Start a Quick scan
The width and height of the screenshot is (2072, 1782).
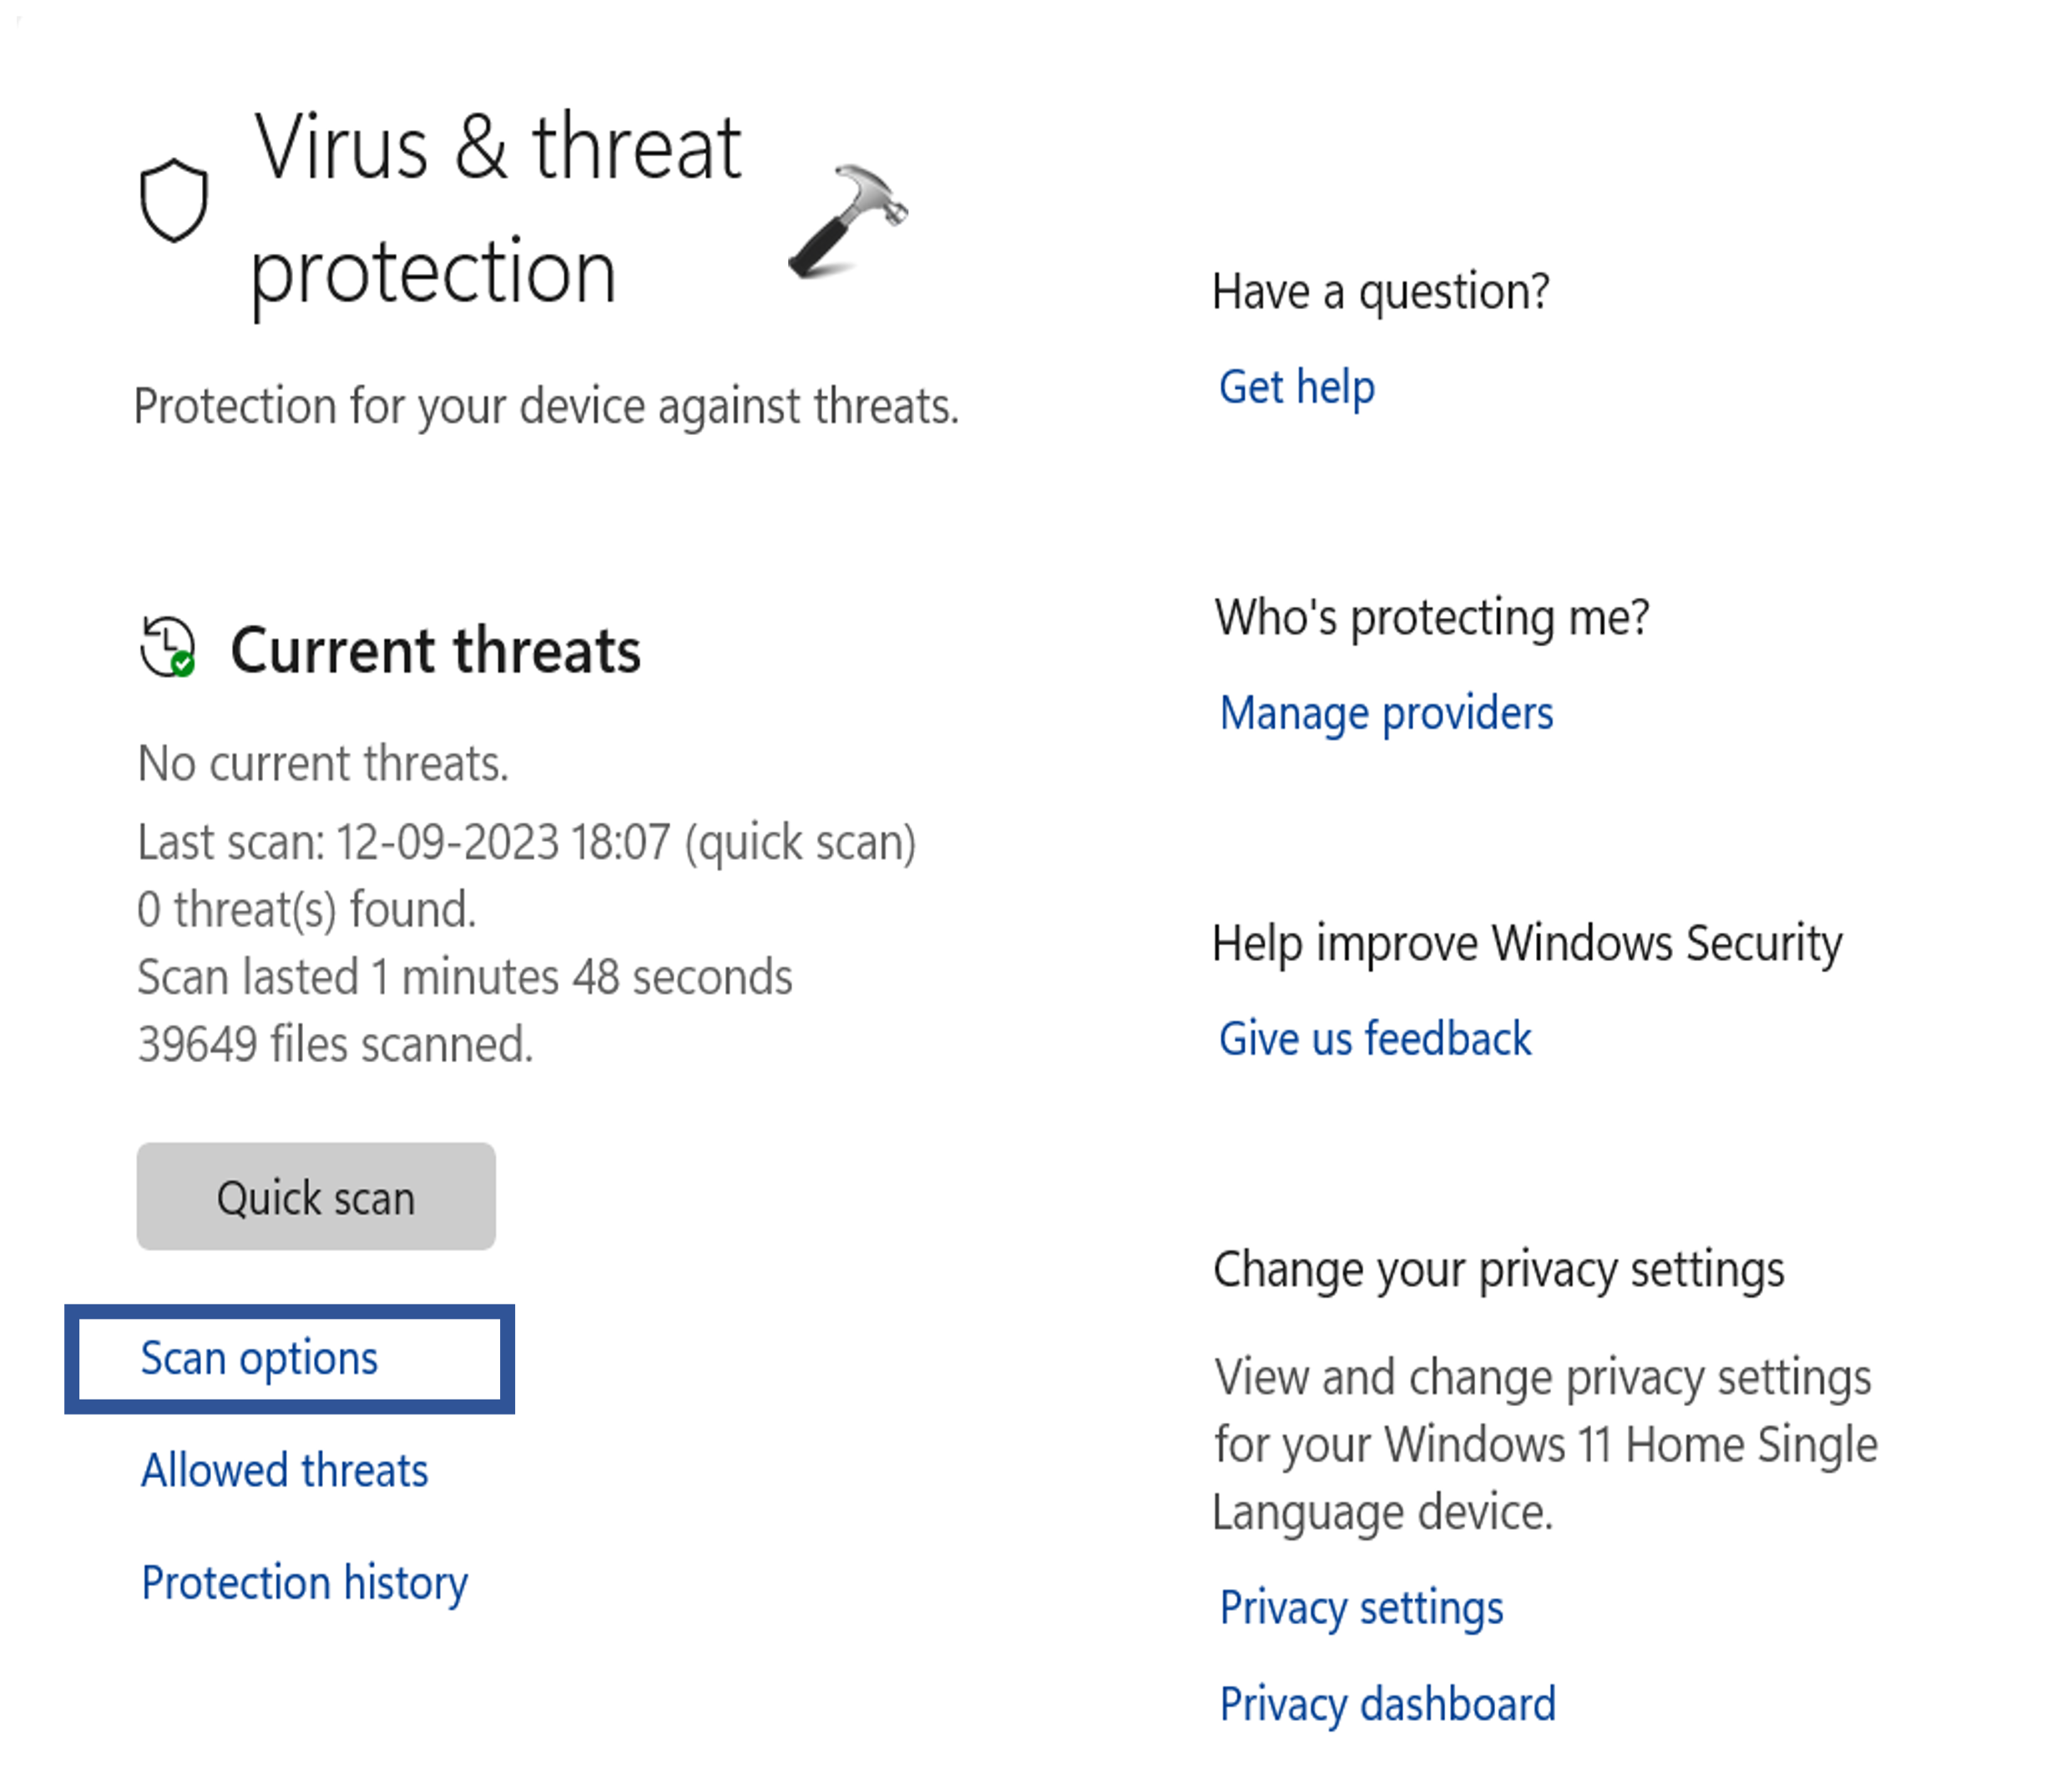pos(316,1197)
